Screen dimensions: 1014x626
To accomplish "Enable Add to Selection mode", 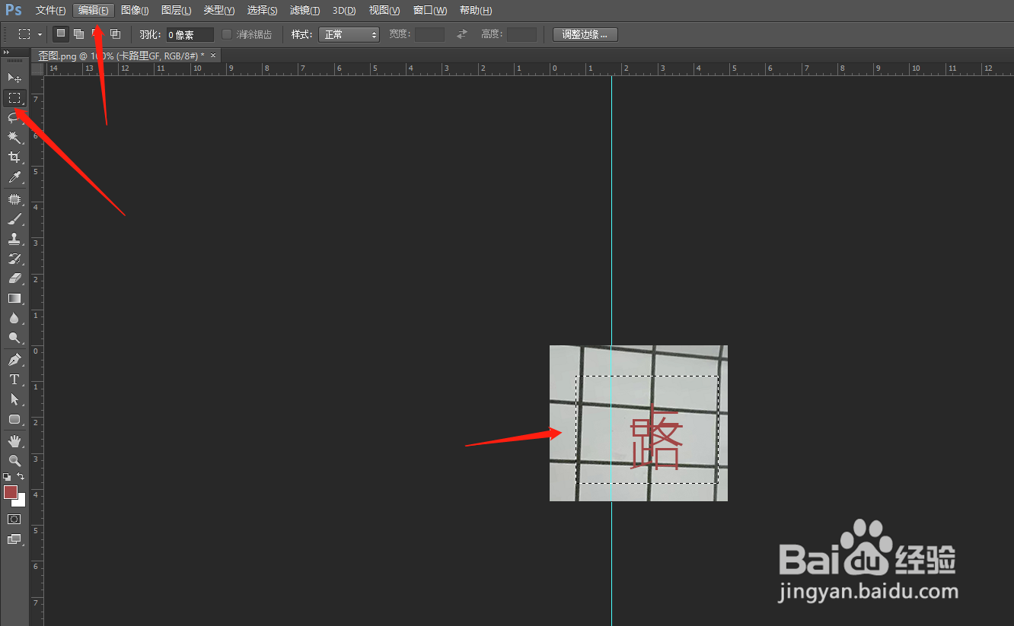I will 78,33.
